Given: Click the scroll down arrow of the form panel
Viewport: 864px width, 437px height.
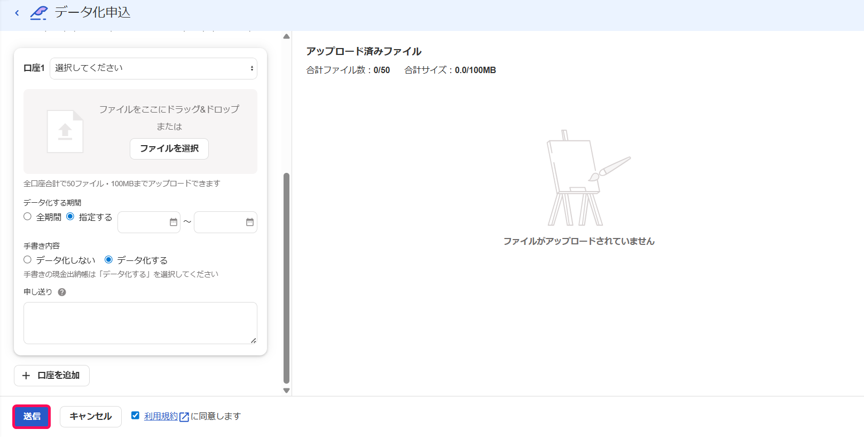Looking at the screenshot, I should tap(286, 391).
